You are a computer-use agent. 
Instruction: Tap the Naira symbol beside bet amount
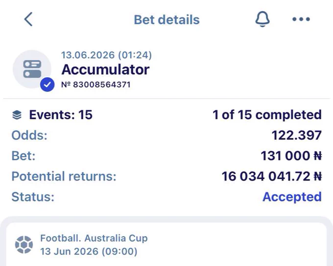coord(318,156)
